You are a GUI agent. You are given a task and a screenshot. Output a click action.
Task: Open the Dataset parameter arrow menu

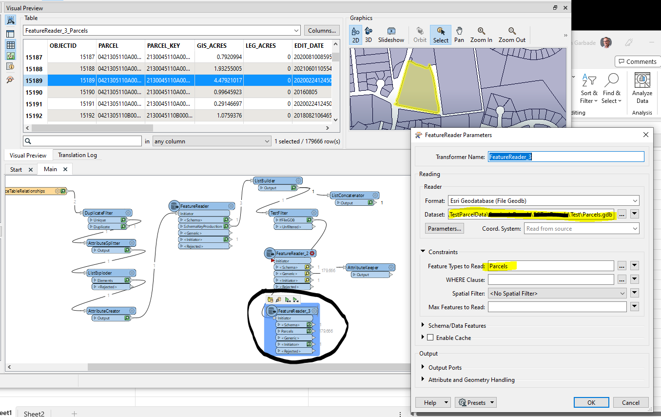click(634, 214)
